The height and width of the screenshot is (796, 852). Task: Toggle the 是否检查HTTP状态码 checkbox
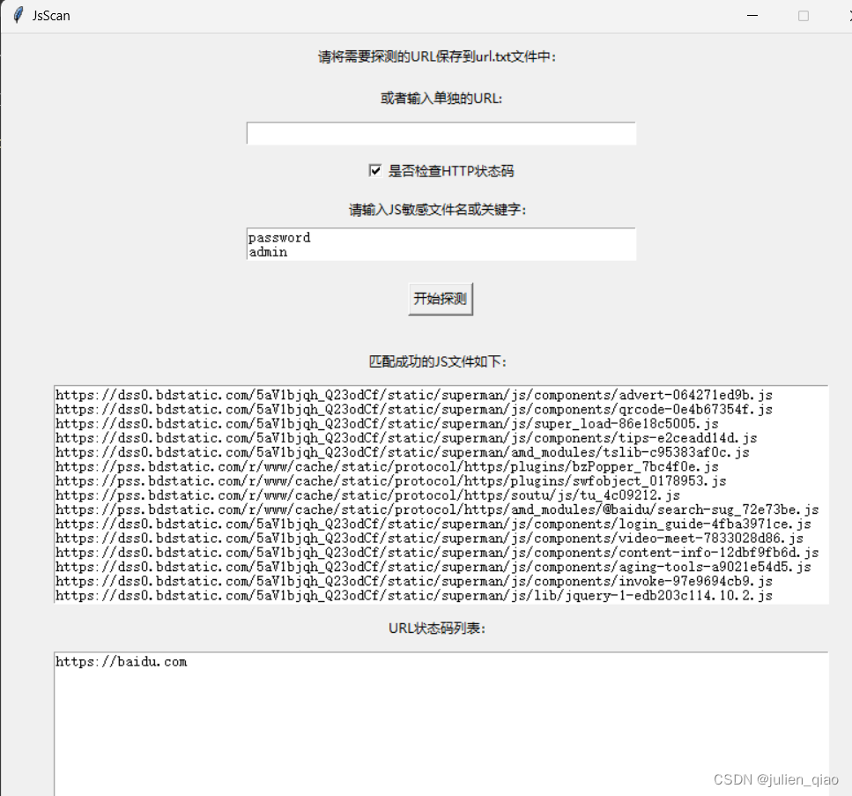(x=375, y=171)
